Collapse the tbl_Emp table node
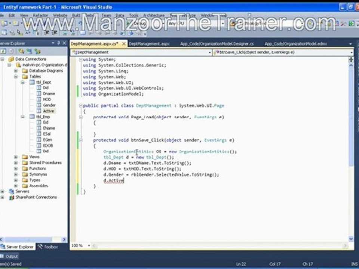 [23, 117]
